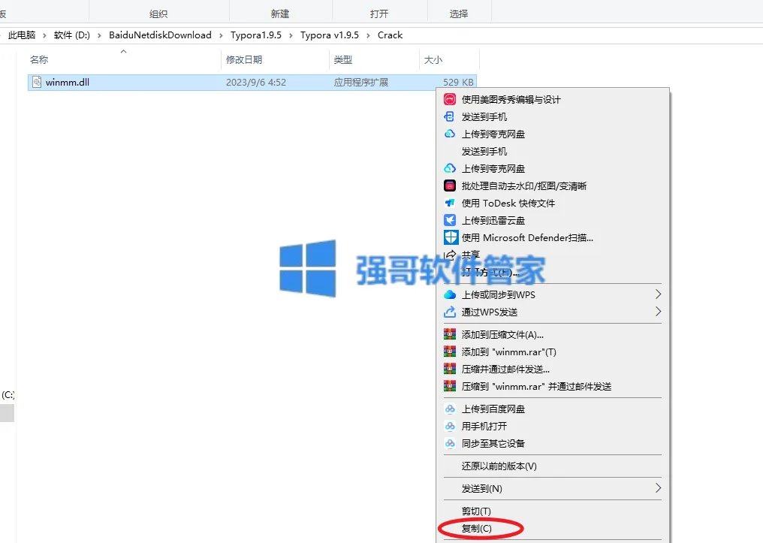763x543 pixels.
Task: Expand the 发送到(N) submenu arrow
Action: 658,488
